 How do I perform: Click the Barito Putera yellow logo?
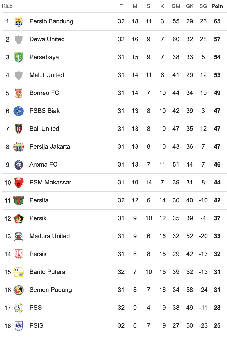click(18, 272)
